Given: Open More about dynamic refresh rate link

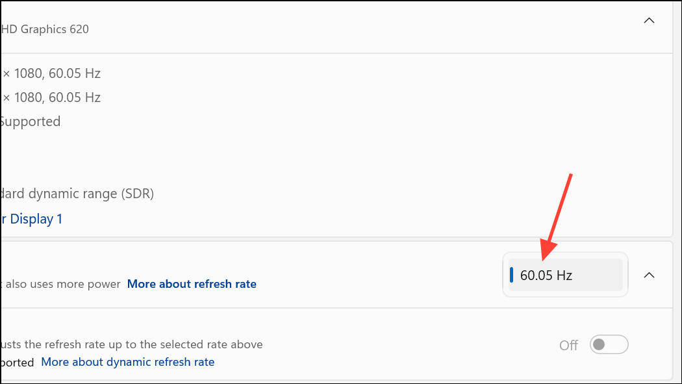Looking at the screenshot, I should 127,362.
